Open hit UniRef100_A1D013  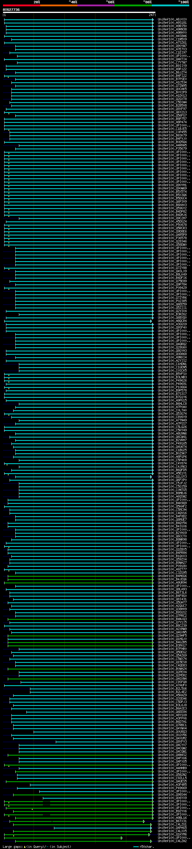click(x=172, y=95)
